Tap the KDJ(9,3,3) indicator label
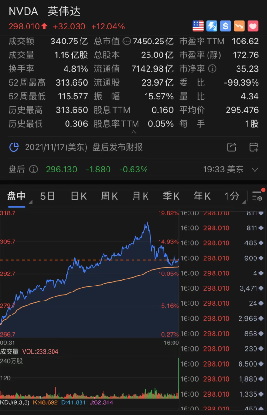The width and height of the screenshot is (267, 415). coord(15,402)
